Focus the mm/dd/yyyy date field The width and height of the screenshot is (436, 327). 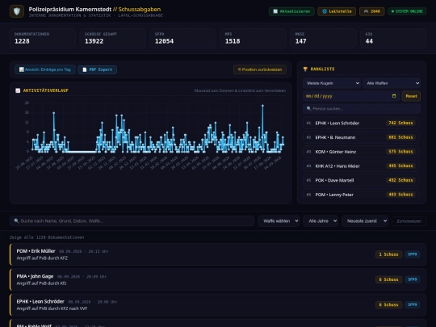tap(351, 96)
